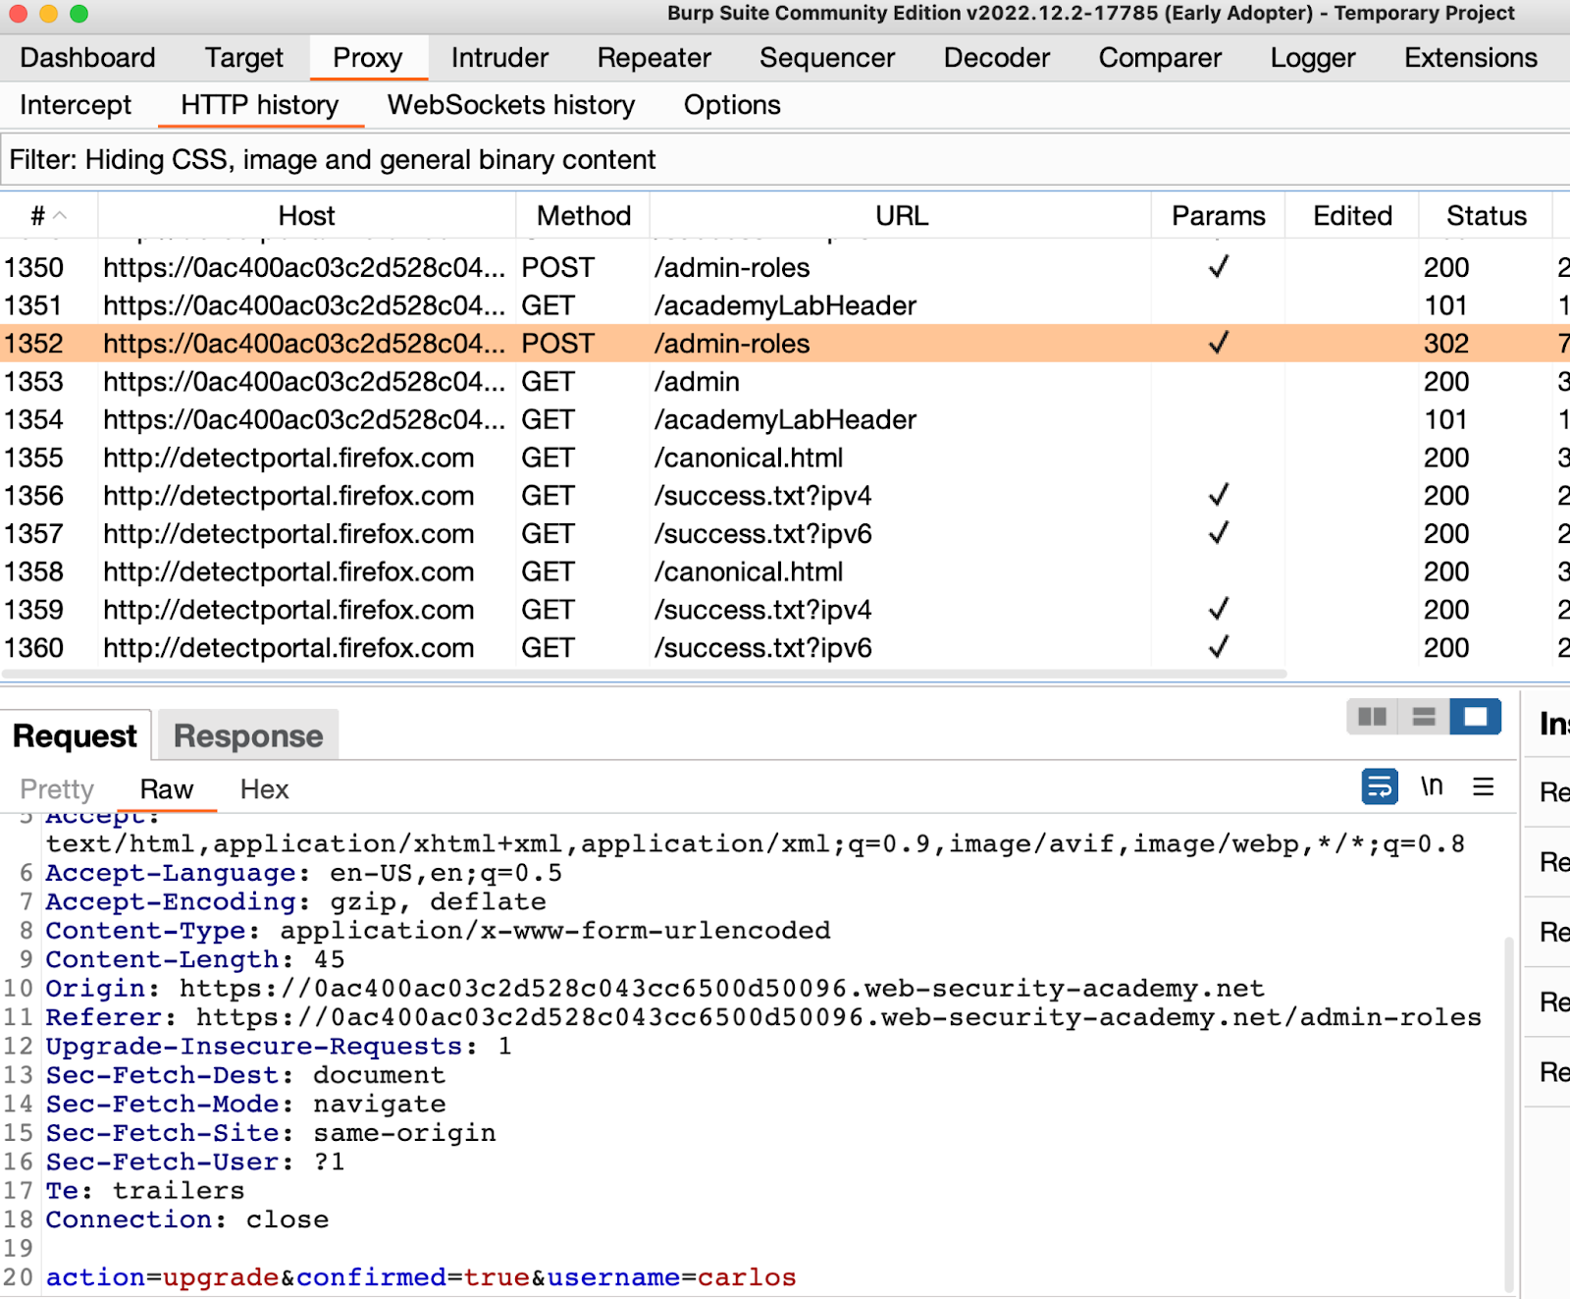Image resolution: width=1570 pixels, height=1299 pixels.
Task: Show the Response message tab
Action: (248, 735)
